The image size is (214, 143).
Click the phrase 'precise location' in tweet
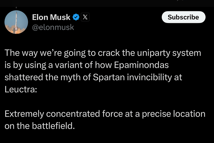pyautogui.click(x=174, y=114)
